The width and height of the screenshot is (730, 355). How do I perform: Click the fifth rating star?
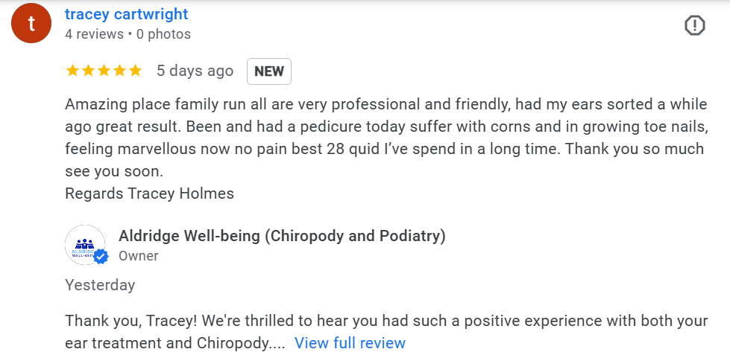[x=135, y=71]
